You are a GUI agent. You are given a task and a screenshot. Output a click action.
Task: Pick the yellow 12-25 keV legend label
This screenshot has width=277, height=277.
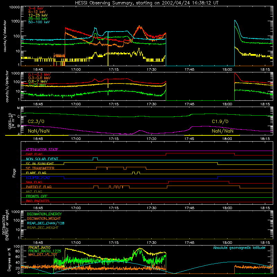[x=38, y=15]
